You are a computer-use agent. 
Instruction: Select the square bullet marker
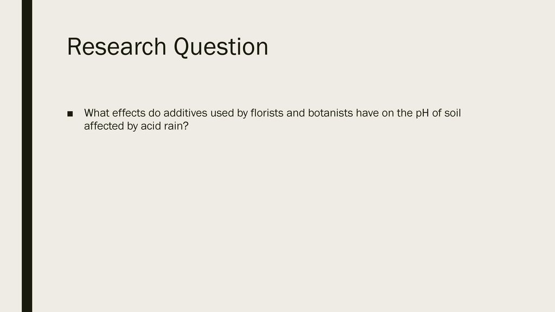click(x=70, y=114)
